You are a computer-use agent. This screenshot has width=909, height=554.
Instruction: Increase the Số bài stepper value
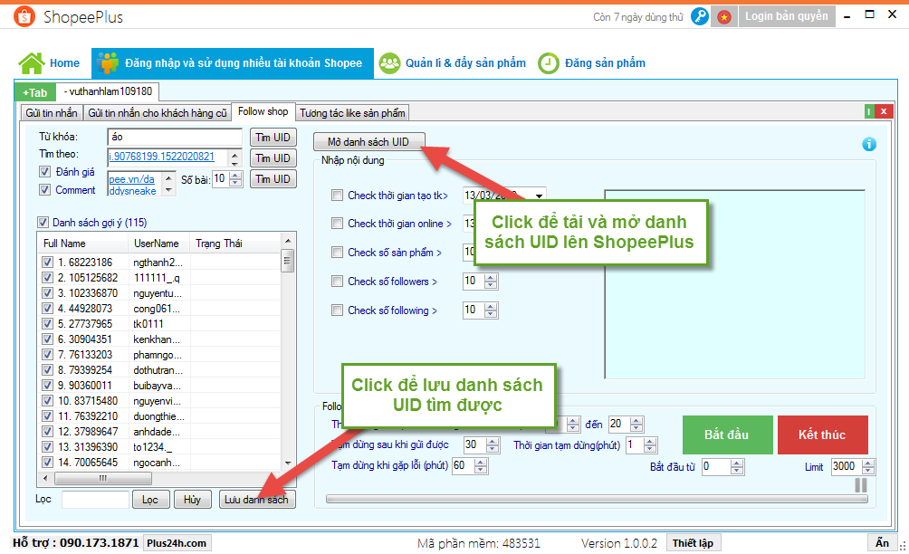click(236, 175)
